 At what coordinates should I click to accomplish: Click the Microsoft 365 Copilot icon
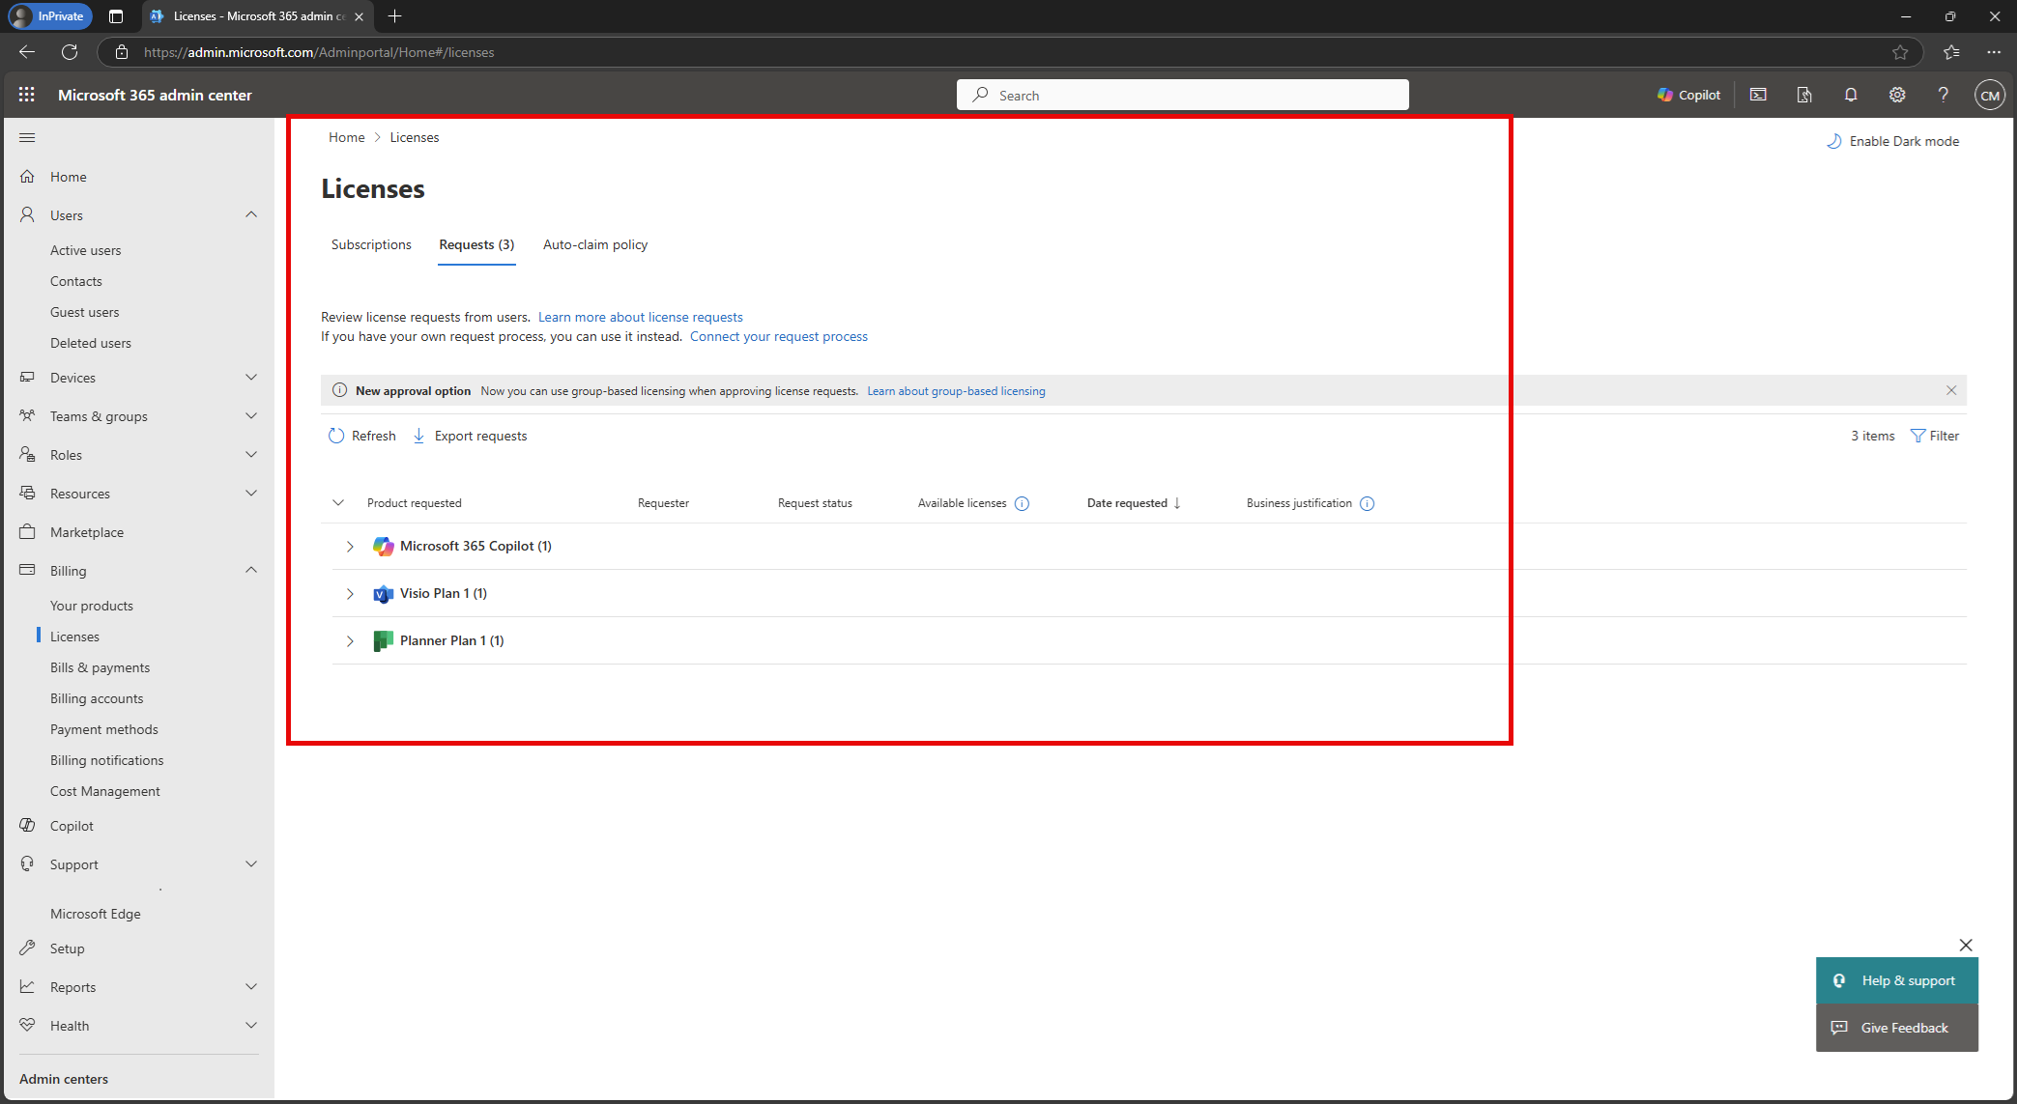[x=382, y=545]
